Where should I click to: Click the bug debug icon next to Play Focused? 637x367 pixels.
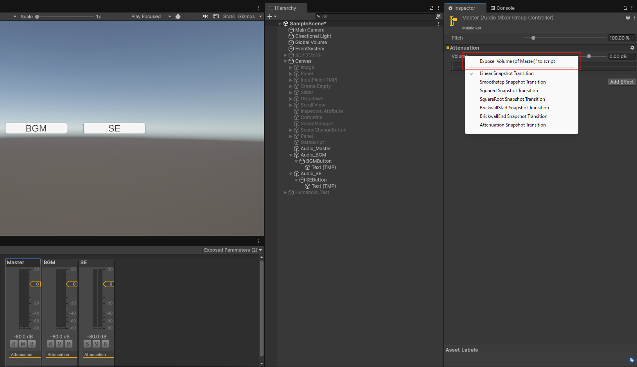point(178,16)
